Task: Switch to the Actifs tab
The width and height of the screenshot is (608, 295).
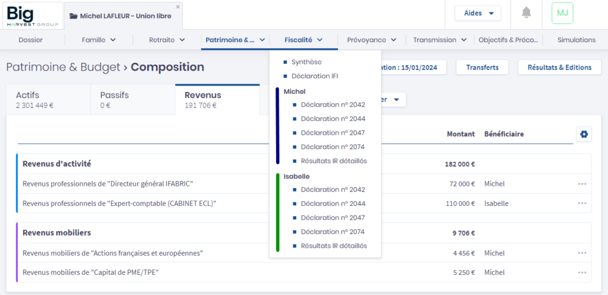Action: tap(47, 100)
